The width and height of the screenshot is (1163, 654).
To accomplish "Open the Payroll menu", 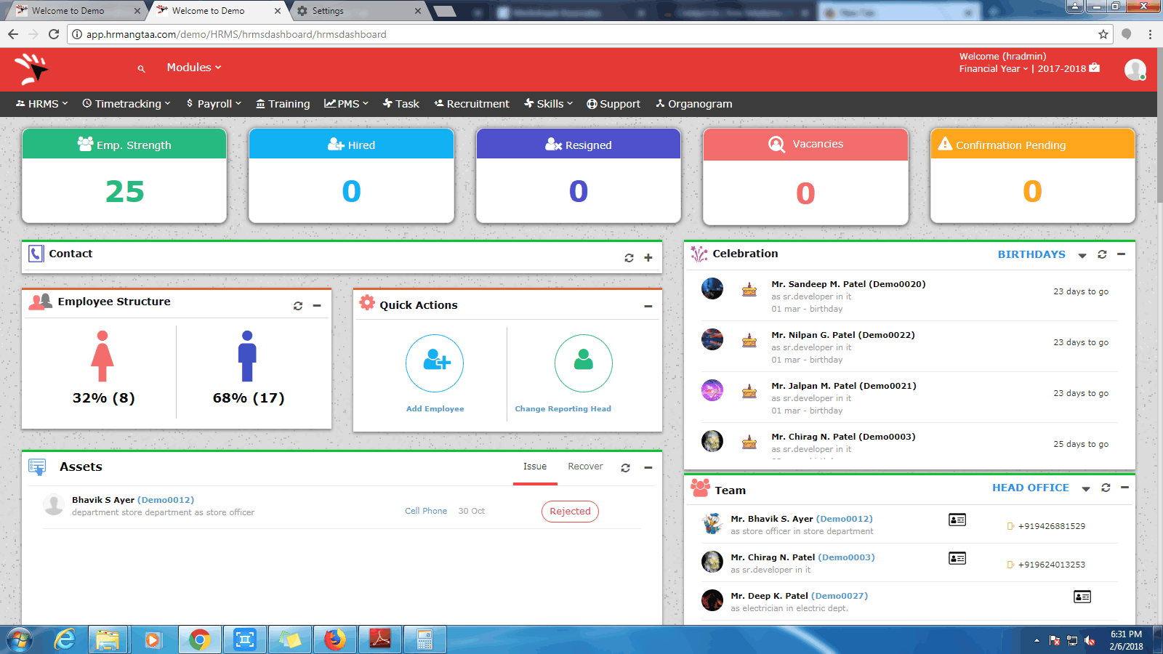I will pyautogui.click(x=214, y=104).
